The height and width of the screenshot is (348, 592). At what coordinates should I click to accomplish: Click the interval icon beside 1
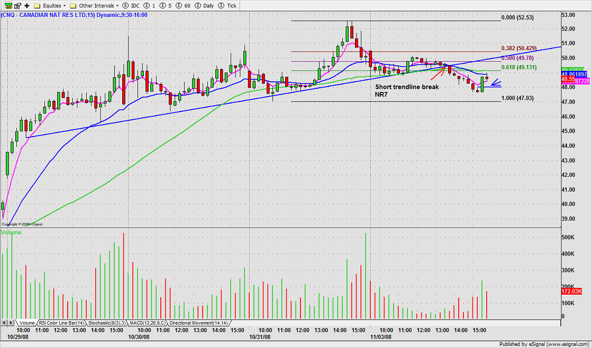pos(147,6)
